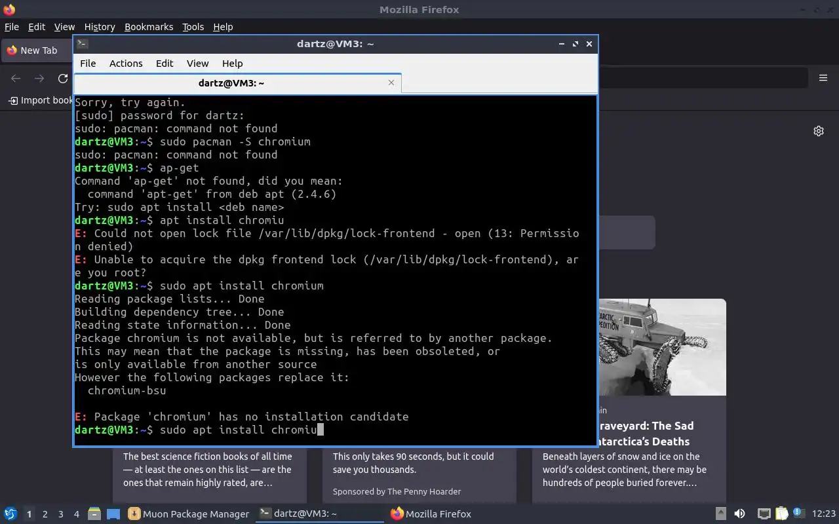Click the terminal line 'chromium-bsu'

click(x=127, y=390)
